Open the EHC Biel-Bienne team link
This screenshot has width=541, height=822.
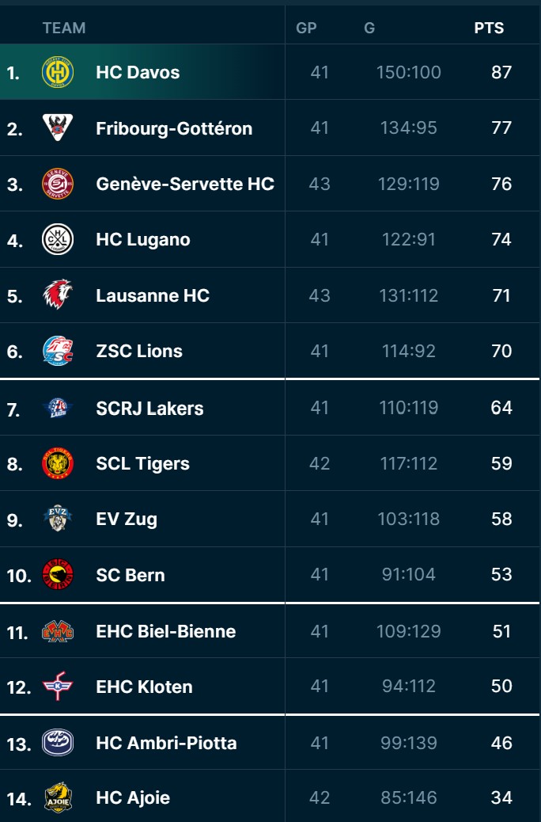tap(165, 631)
